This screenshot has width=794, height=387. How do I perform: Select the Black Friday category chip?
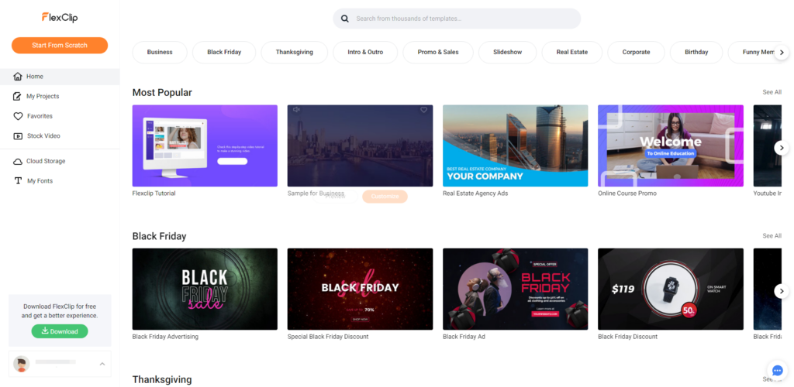point(224,52)
